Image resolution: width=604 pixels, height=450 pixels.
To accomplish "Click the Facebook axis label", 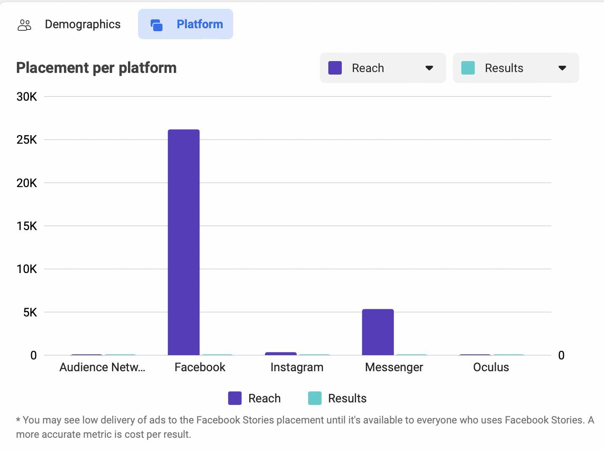I will tap(200, 367).
